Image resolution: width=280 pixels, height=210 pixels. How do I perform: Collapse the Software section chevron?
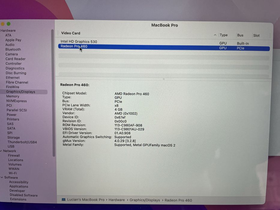(2, 178)
